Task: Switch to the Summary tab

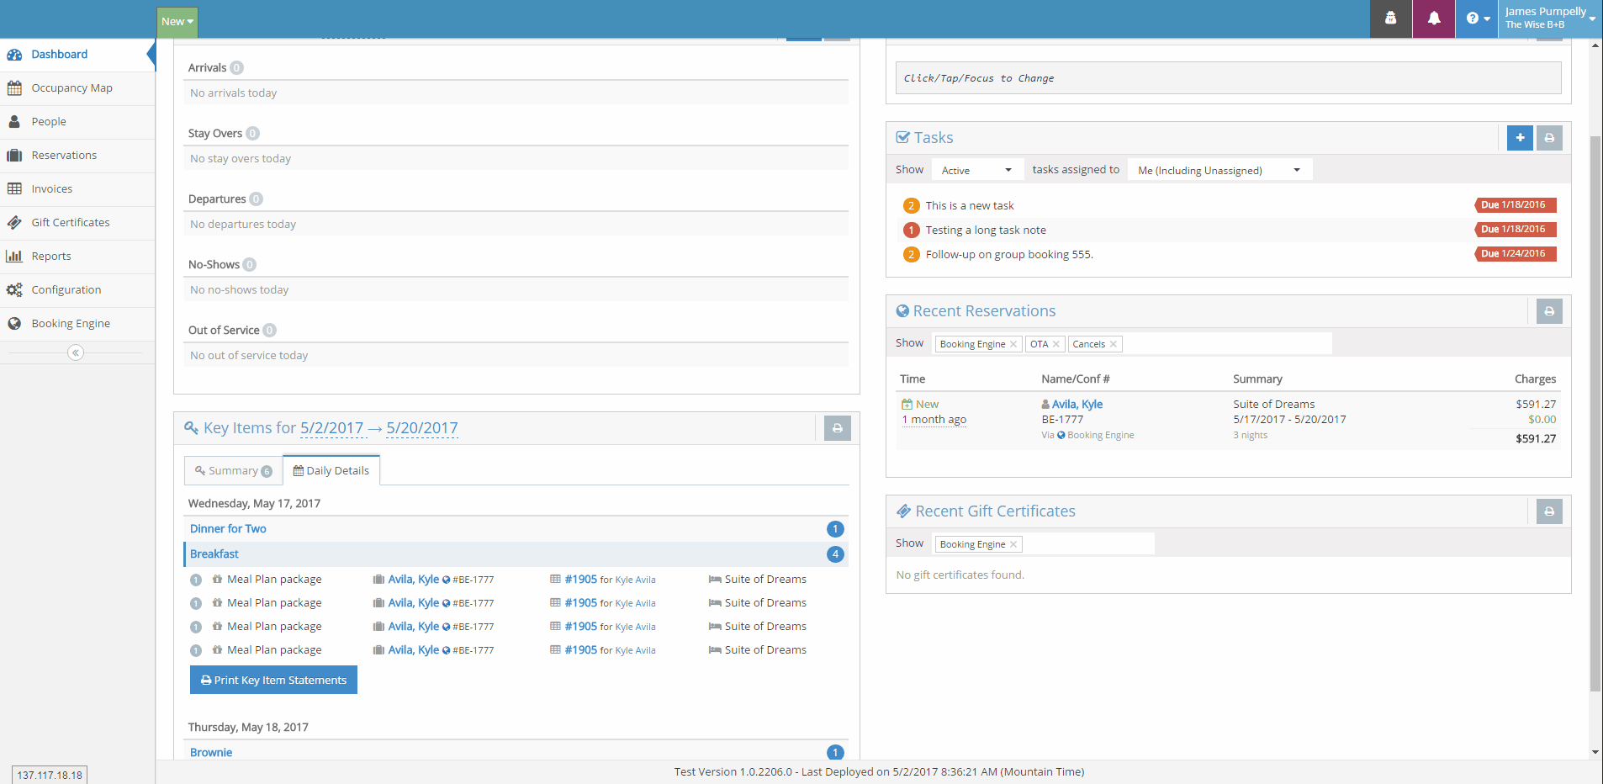Action: click(234, 471)
